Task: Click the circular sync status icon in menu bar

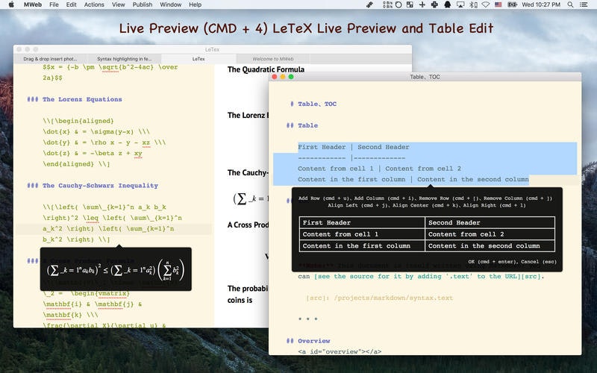Action: click(x=398, y=4)
